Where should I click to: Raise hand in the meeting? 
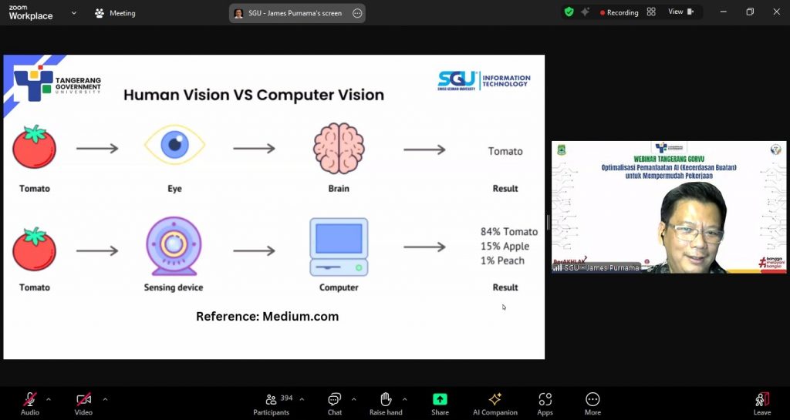386,404
